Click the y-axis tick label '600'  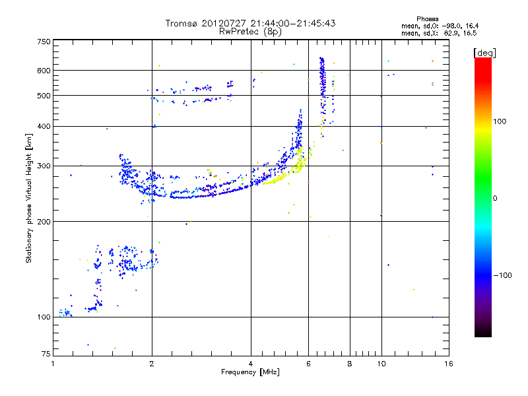[44, 71]
